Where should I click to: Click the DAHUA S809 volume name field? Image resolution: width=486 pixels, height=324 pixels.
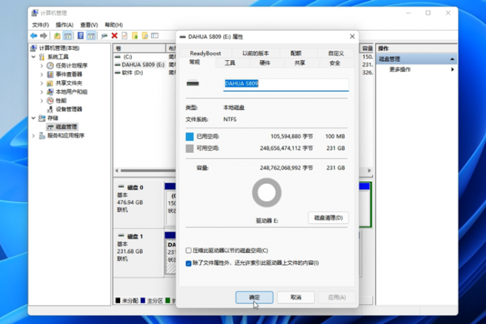click(x=285, y=84)
